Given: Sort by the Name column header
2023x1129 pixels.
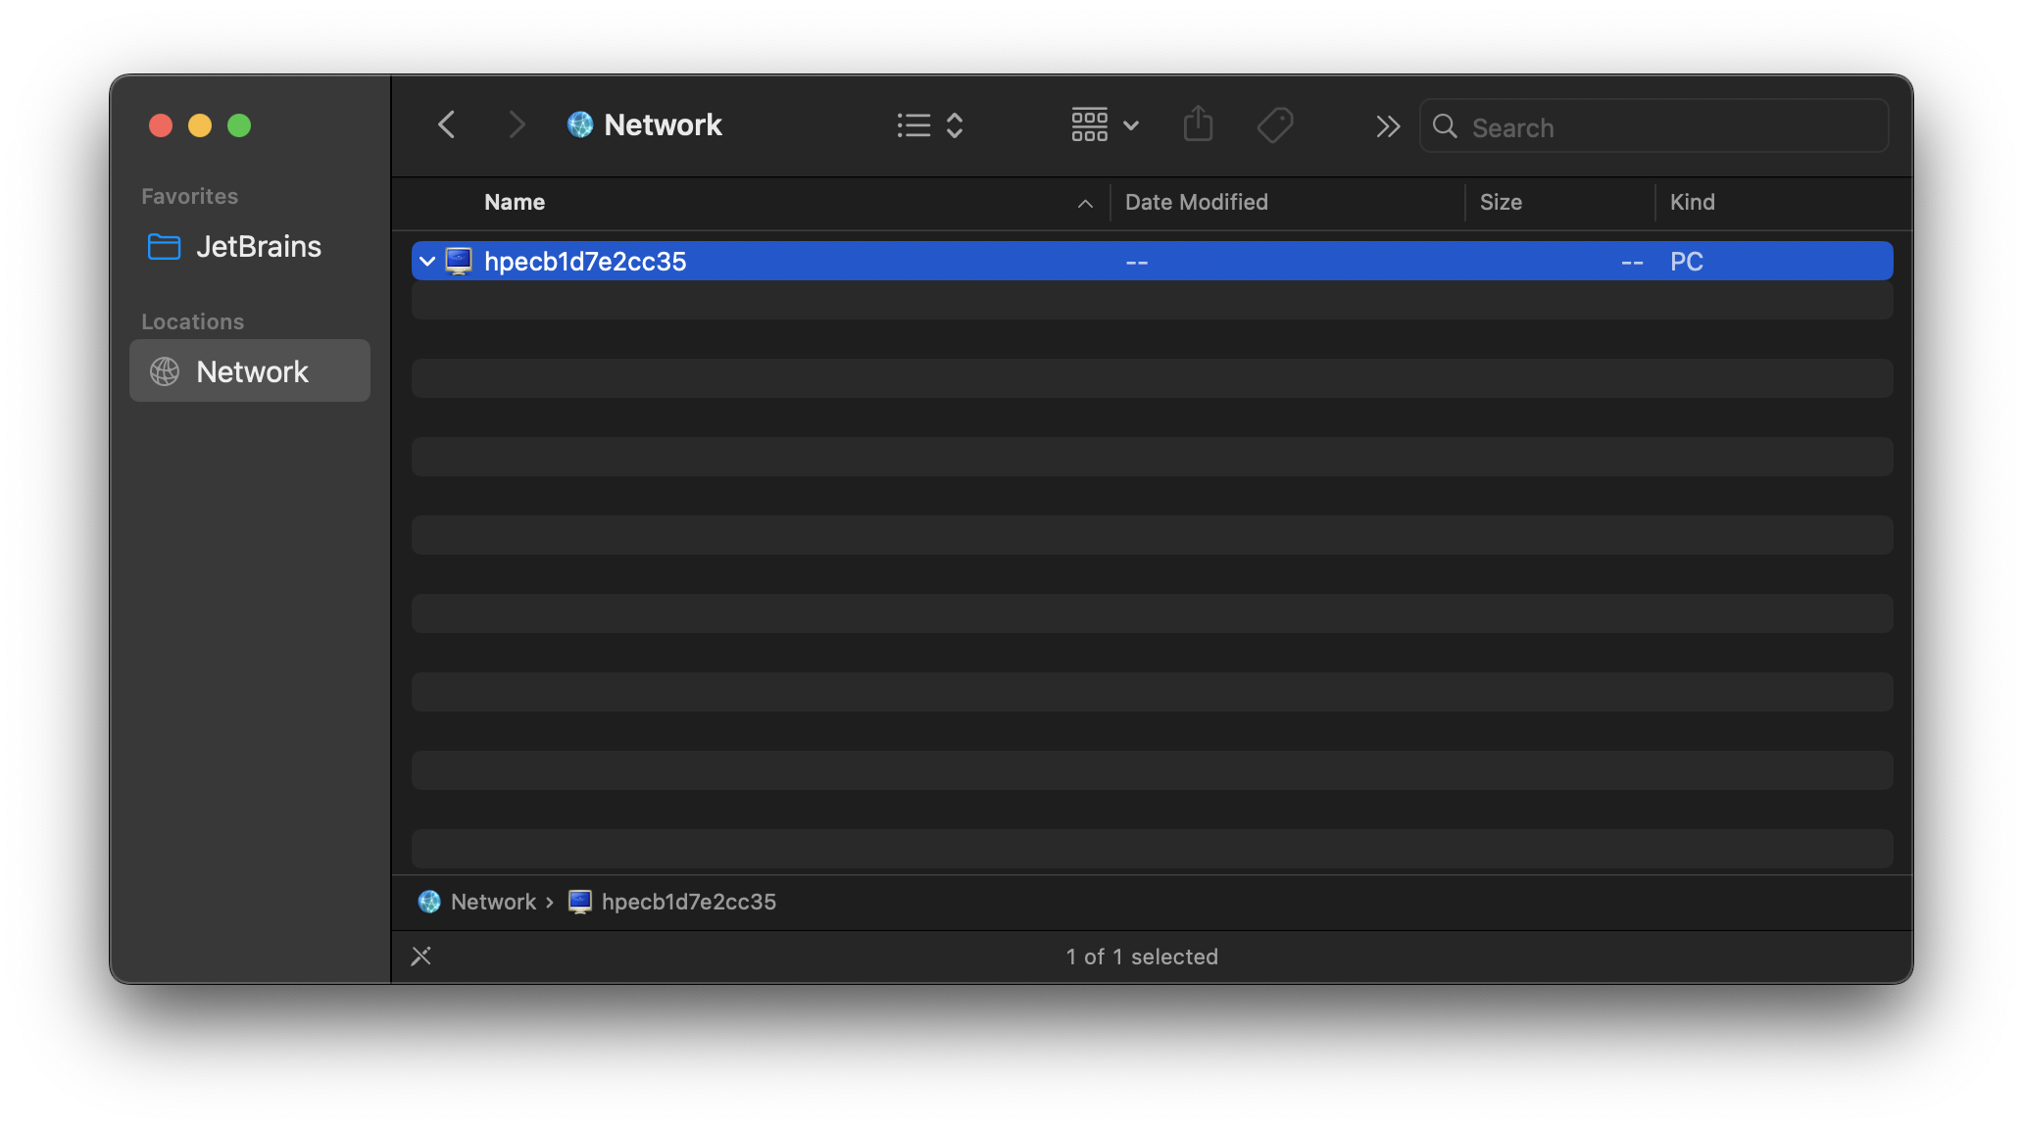Looking at the screenshot, I should click(x=515, y=203).
